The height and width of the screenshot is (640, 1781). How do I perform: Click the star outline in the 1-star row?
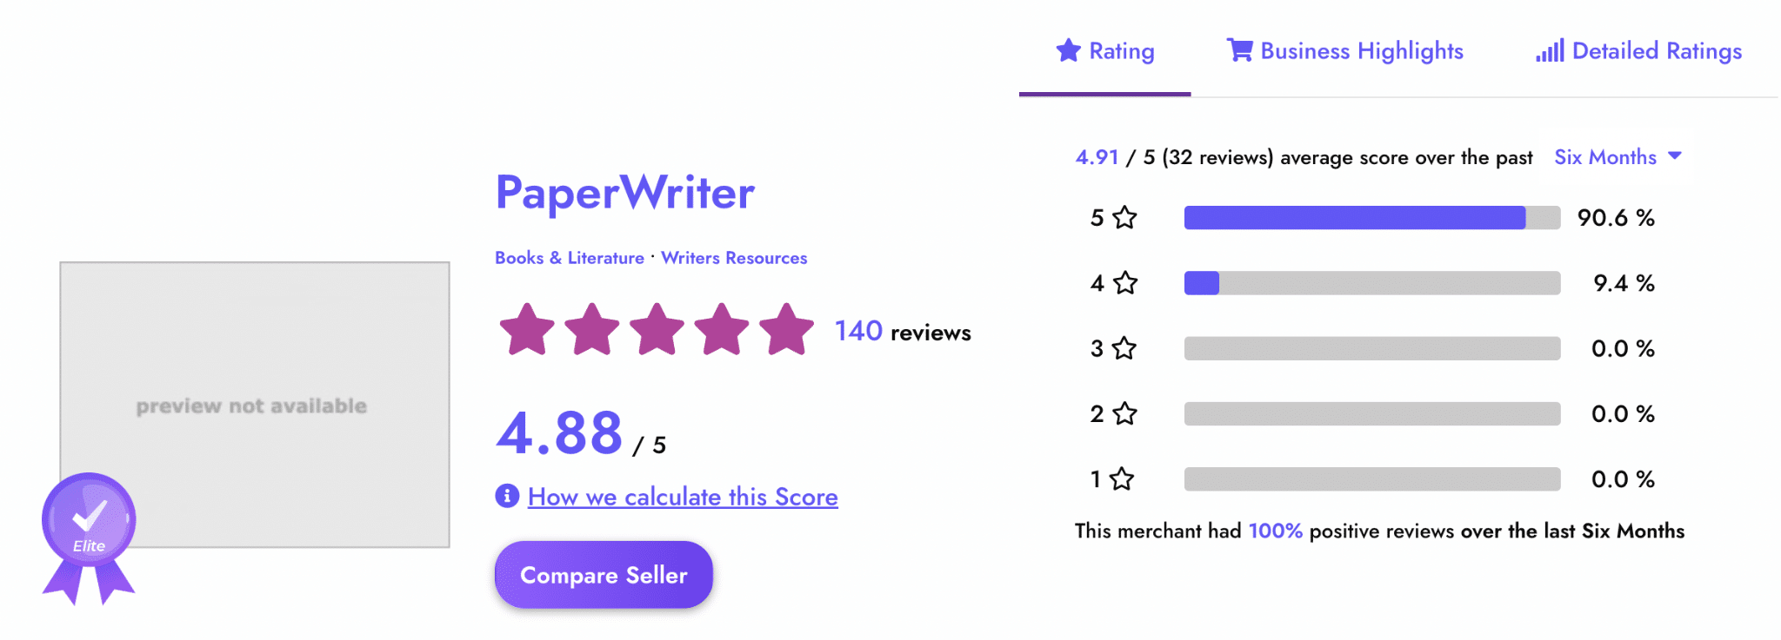(x=1122, y=478)
